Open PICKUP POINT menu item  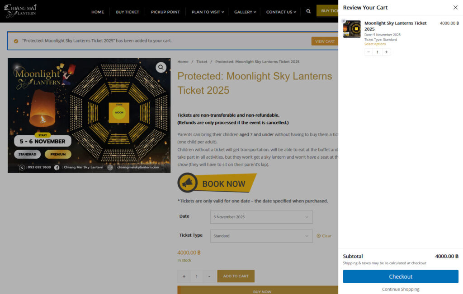pos(165,12)
